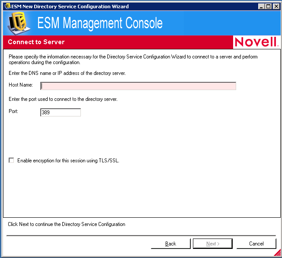
Task: Enable encryption using TLS/SSL checkbox
Action: (11, 160)
